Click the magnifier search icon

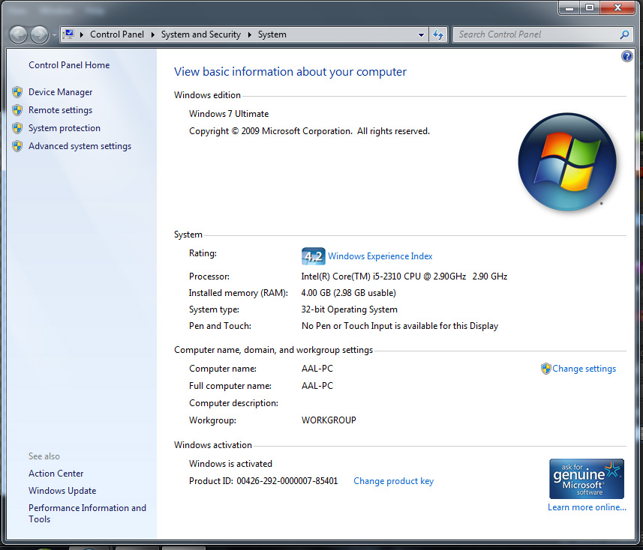(x=624, y=34)
